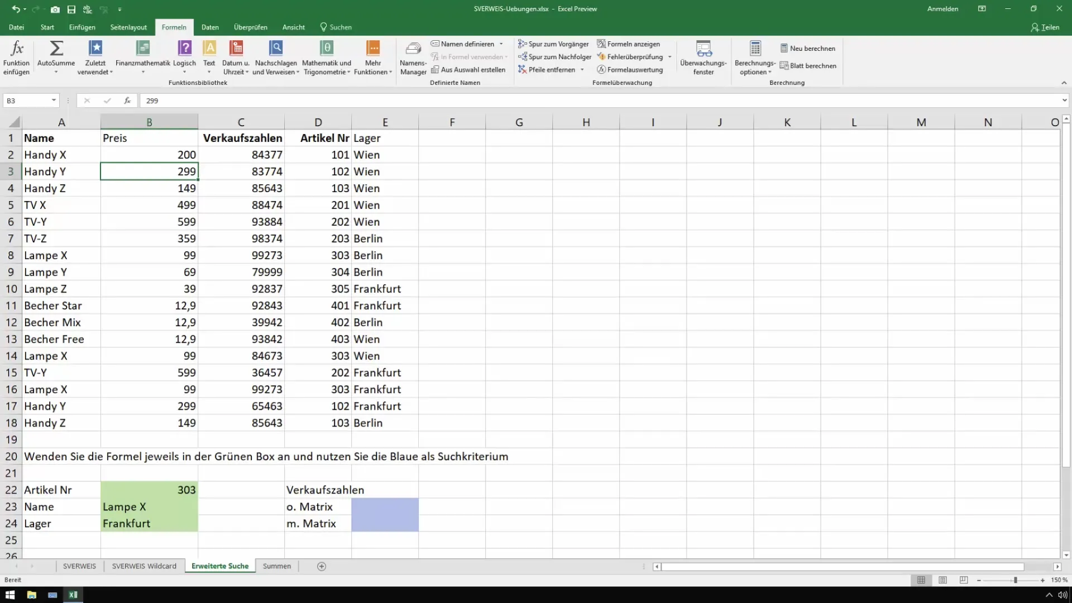Screen dimensions: 1072x603
Task: Click the Undo arrow icon
Action: [x=16, y=9]
